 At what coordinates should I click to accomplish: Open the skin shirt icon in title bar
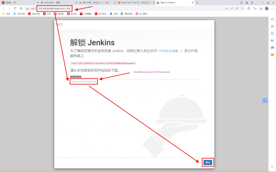coord(252,3)
